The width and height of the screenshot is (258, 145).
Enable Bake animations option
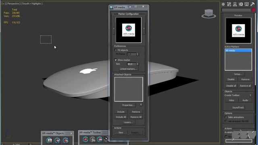[226, 117]
